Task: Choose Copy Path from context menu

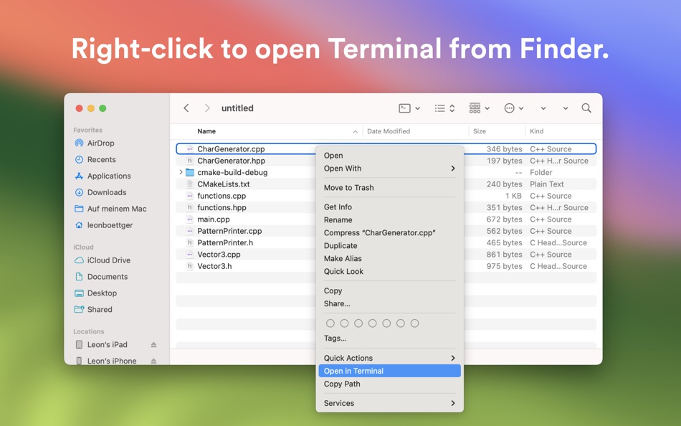Action: (x=389, y=384)
